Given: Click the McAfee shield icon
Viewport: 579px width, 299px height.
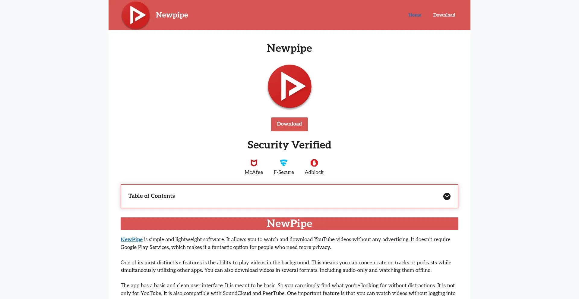Looking at the screenshot, I should (x=254, y=163).
